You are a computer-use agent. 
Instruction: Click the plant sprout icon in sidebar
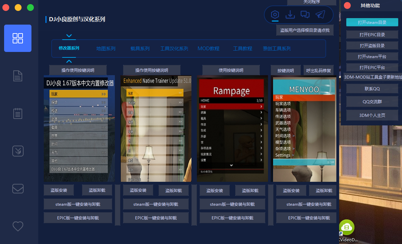18,151
